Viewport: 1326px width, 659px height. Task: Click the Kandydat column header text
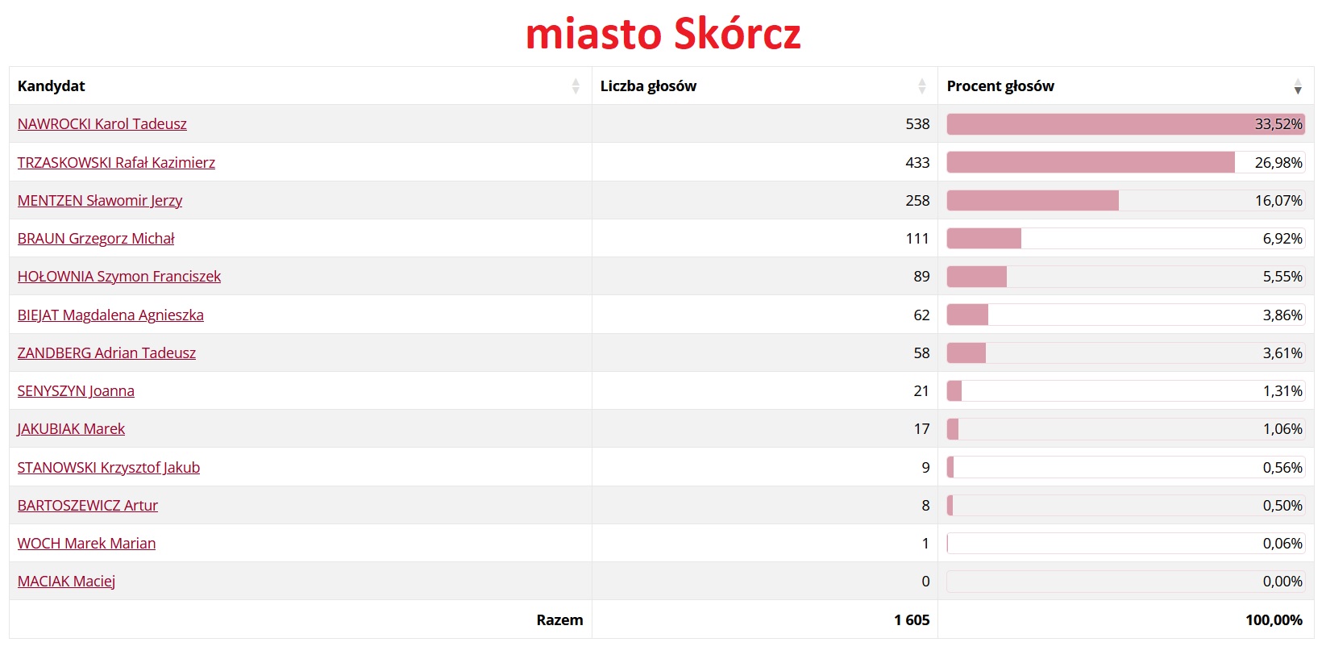tap(52, 86)
